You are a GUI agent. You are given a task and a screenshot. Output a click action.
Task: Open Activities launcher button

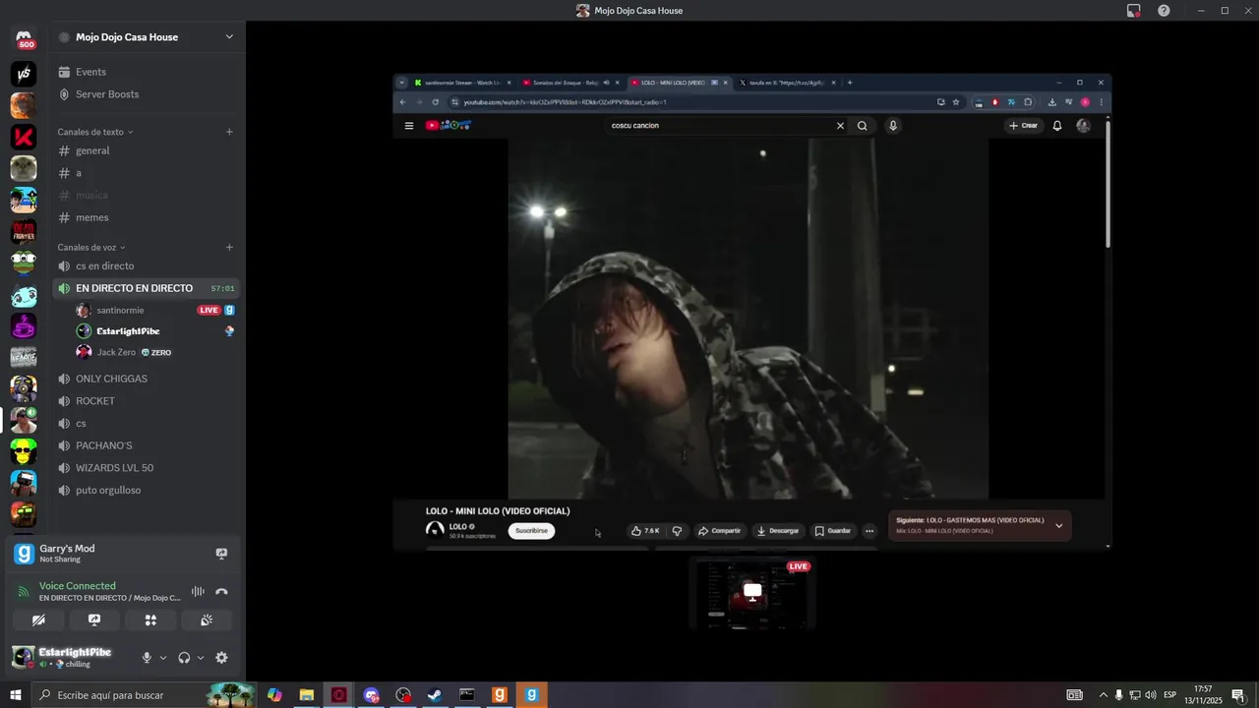coord(150,620)
